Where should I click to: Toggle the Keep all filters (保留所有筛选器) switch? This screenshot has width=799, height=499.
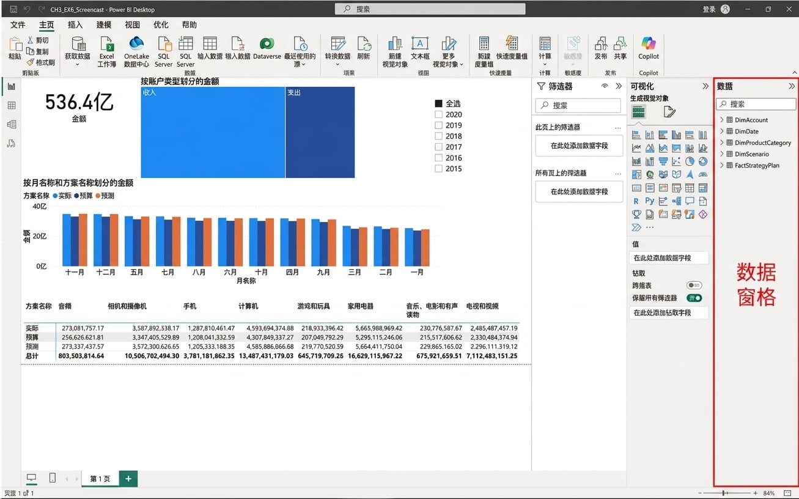coord(694,298)
